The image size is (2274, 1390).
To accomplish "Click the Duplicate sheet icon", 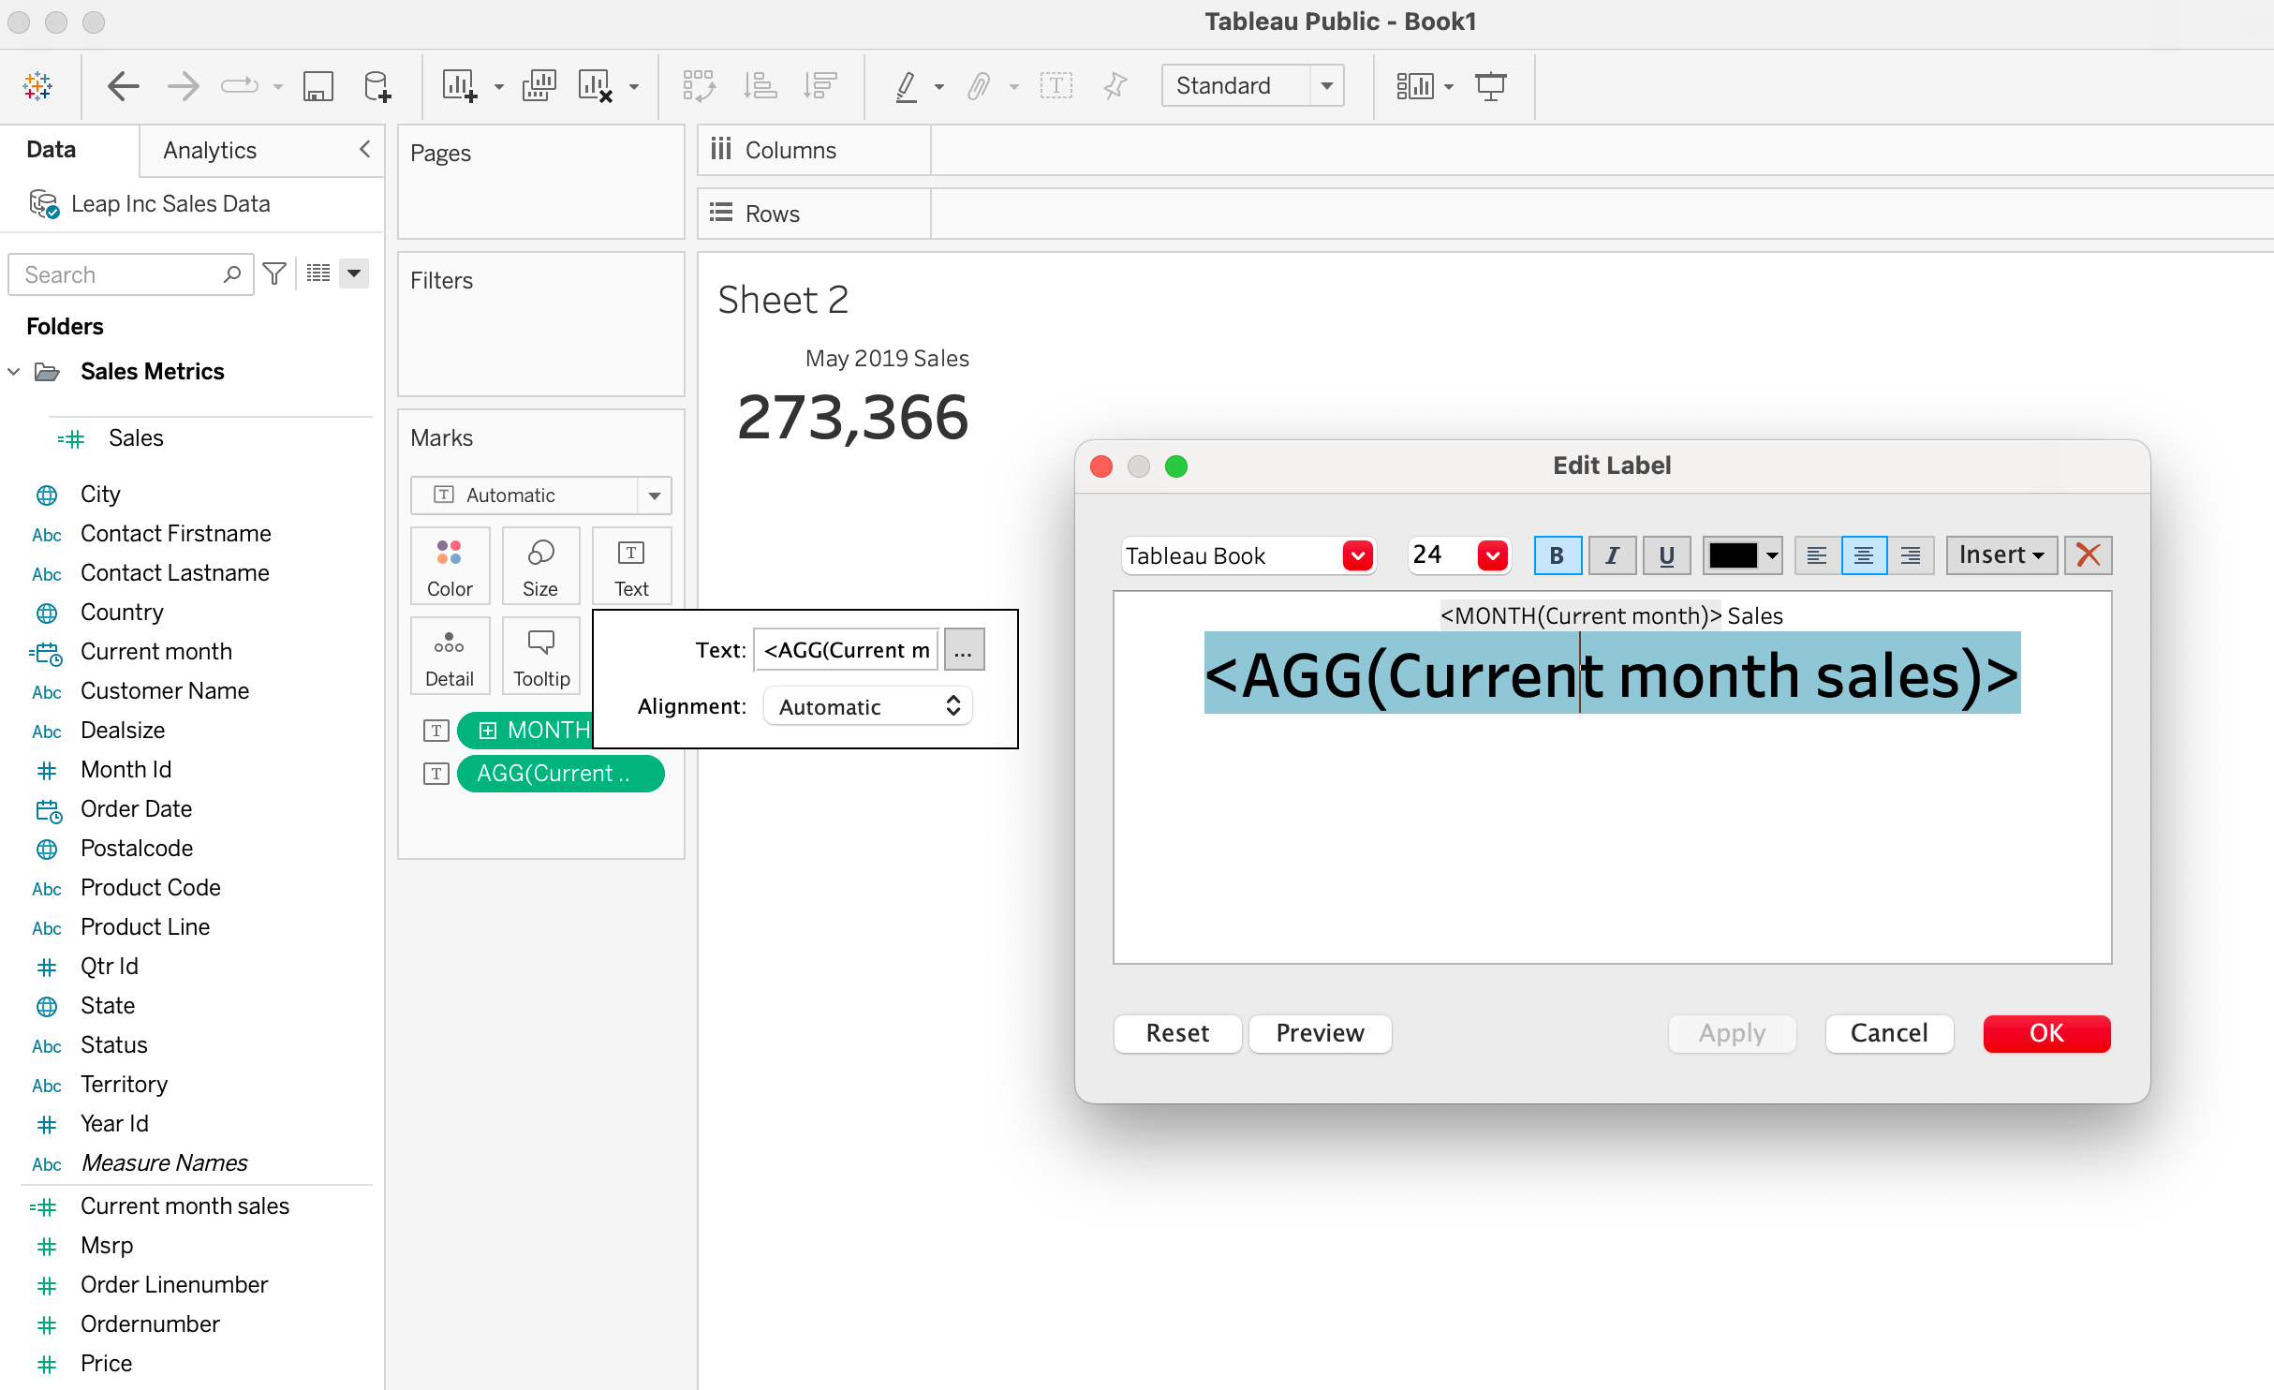I will point(539,86).
